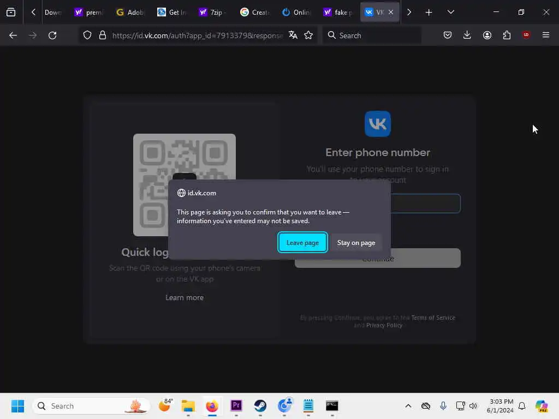
Task: View site security padlock info
Action: click(x=103, y=35)
